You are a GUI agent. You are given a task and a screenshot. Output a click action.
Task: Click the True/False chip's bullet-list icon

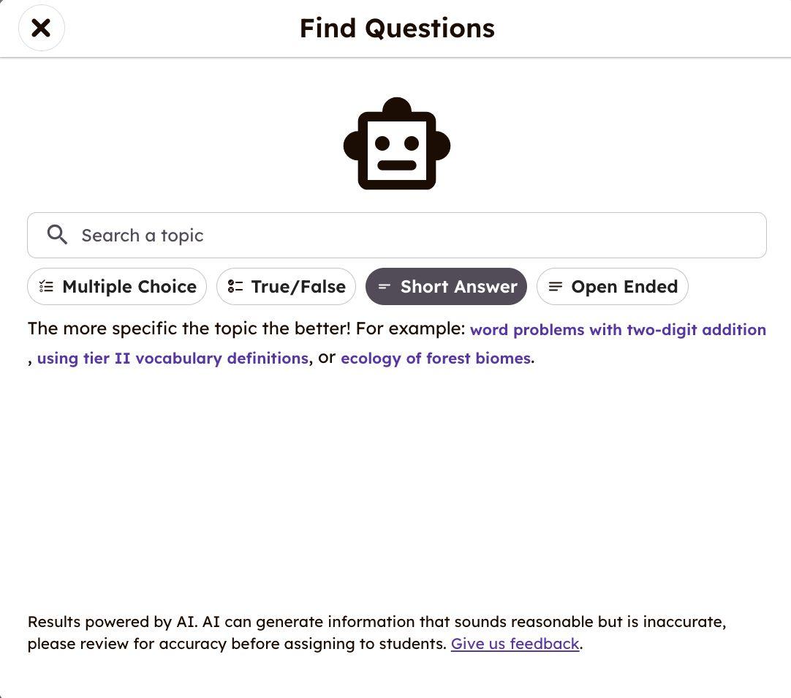pos(235,287)
